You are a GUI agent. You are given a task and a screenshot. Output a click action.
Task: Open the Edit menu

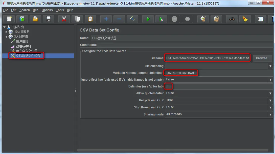(14, 10)
